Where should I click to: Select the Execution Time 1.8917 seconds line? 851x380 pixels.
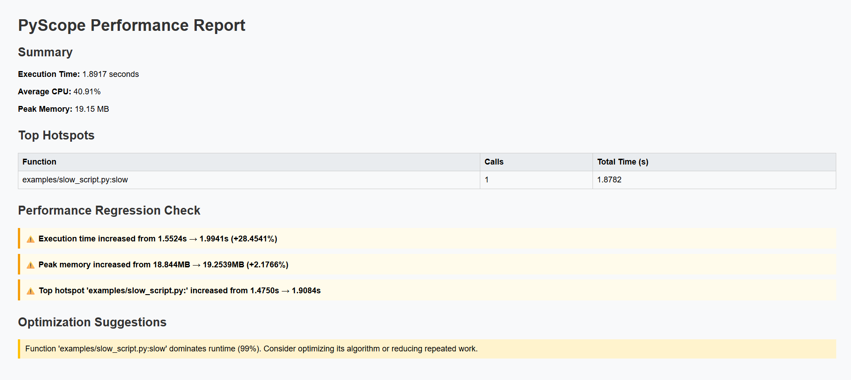click(x=78, y=74)
